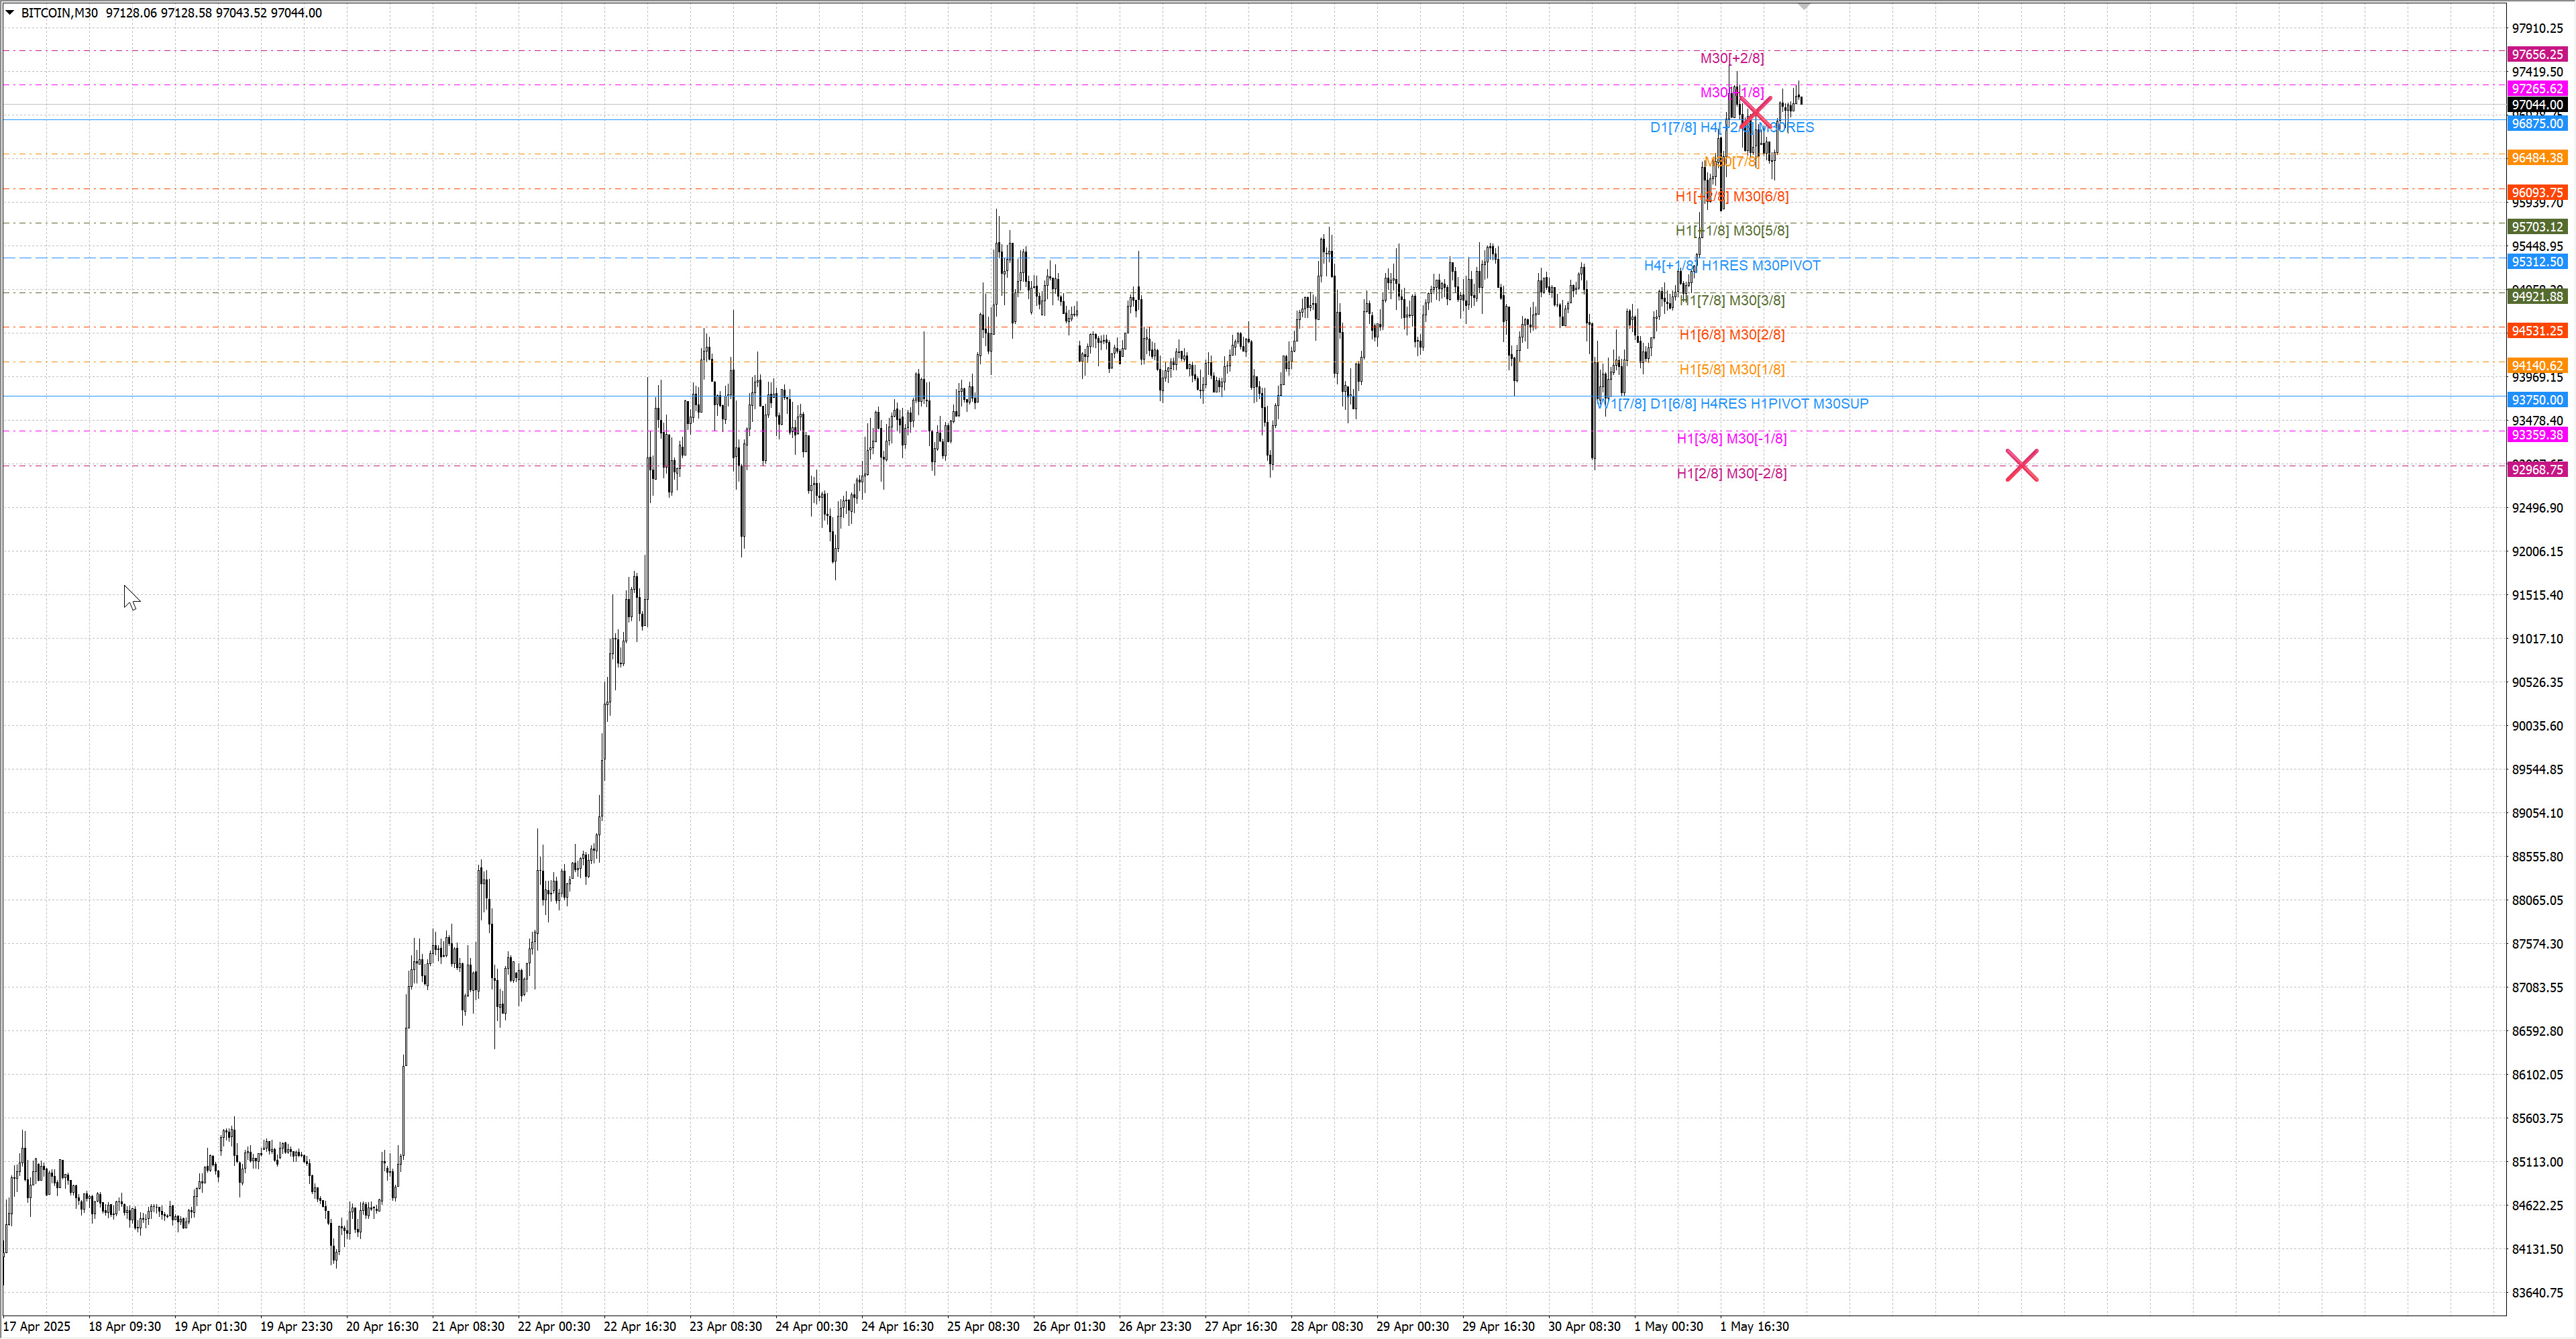Screen dimensions: 2576x1339
Task: Select the H1[6/8] M30[2/8] level text
Action: (1731, 334)
